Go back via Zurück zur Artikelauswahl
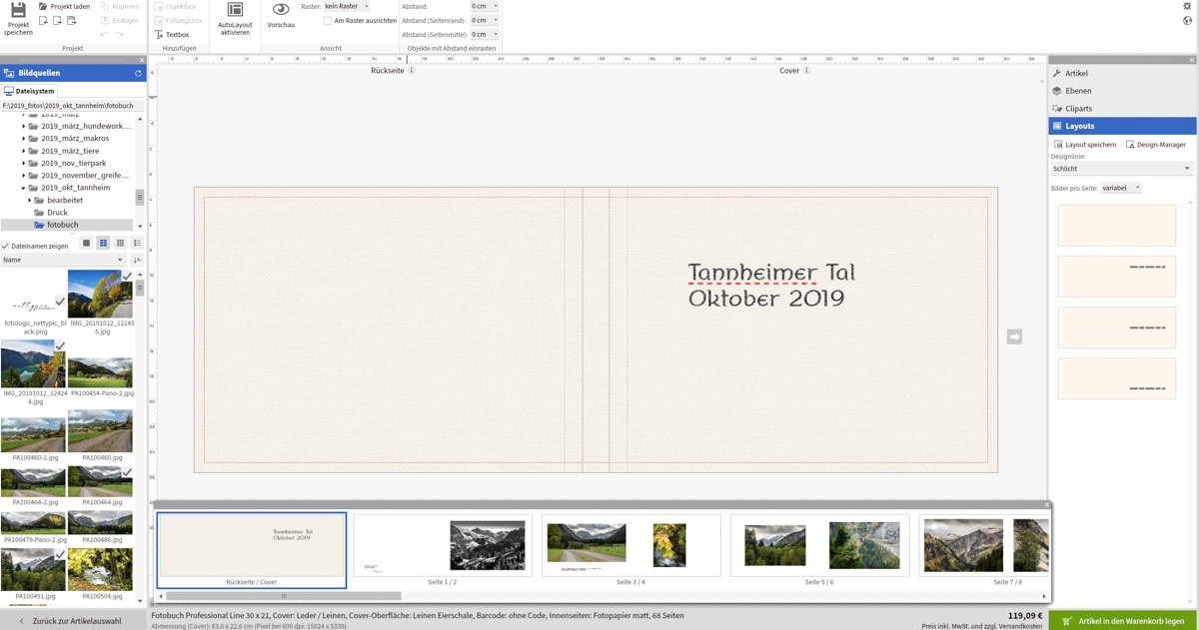This screenshot has height=630, width=1199. point(75,621)
